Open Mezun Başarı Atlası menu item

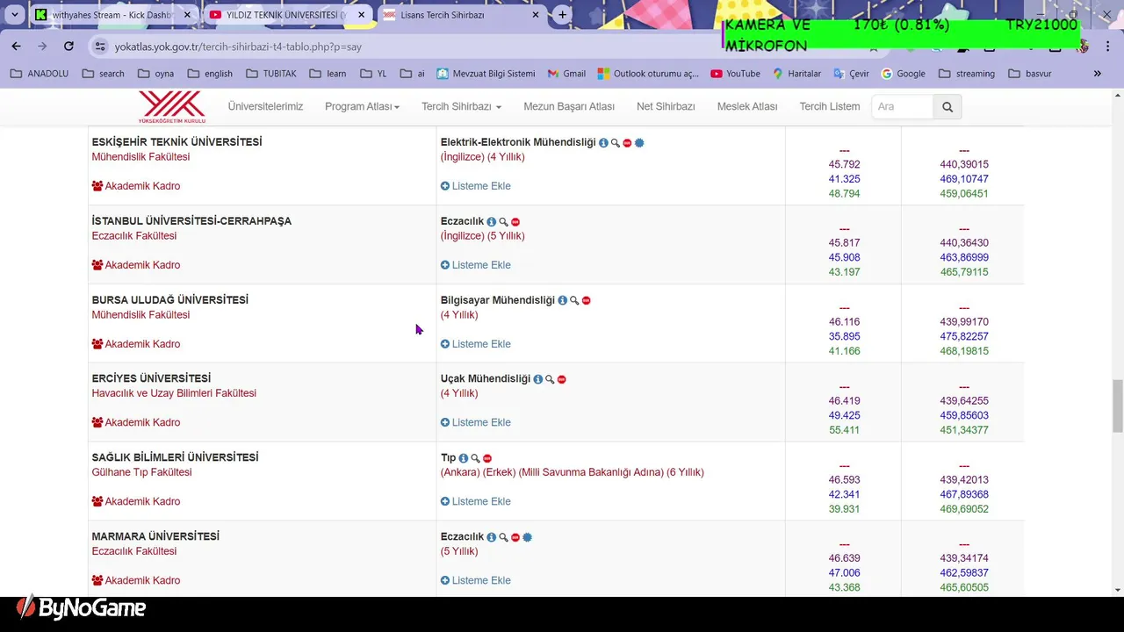569,106
